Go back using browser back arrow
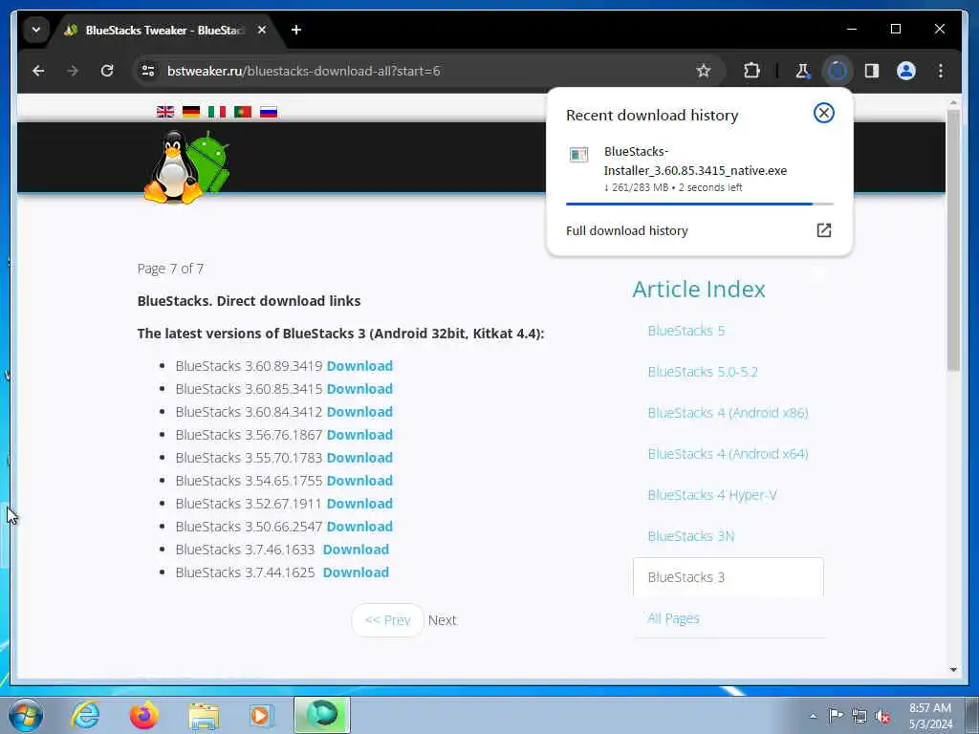 pos(38,71)
